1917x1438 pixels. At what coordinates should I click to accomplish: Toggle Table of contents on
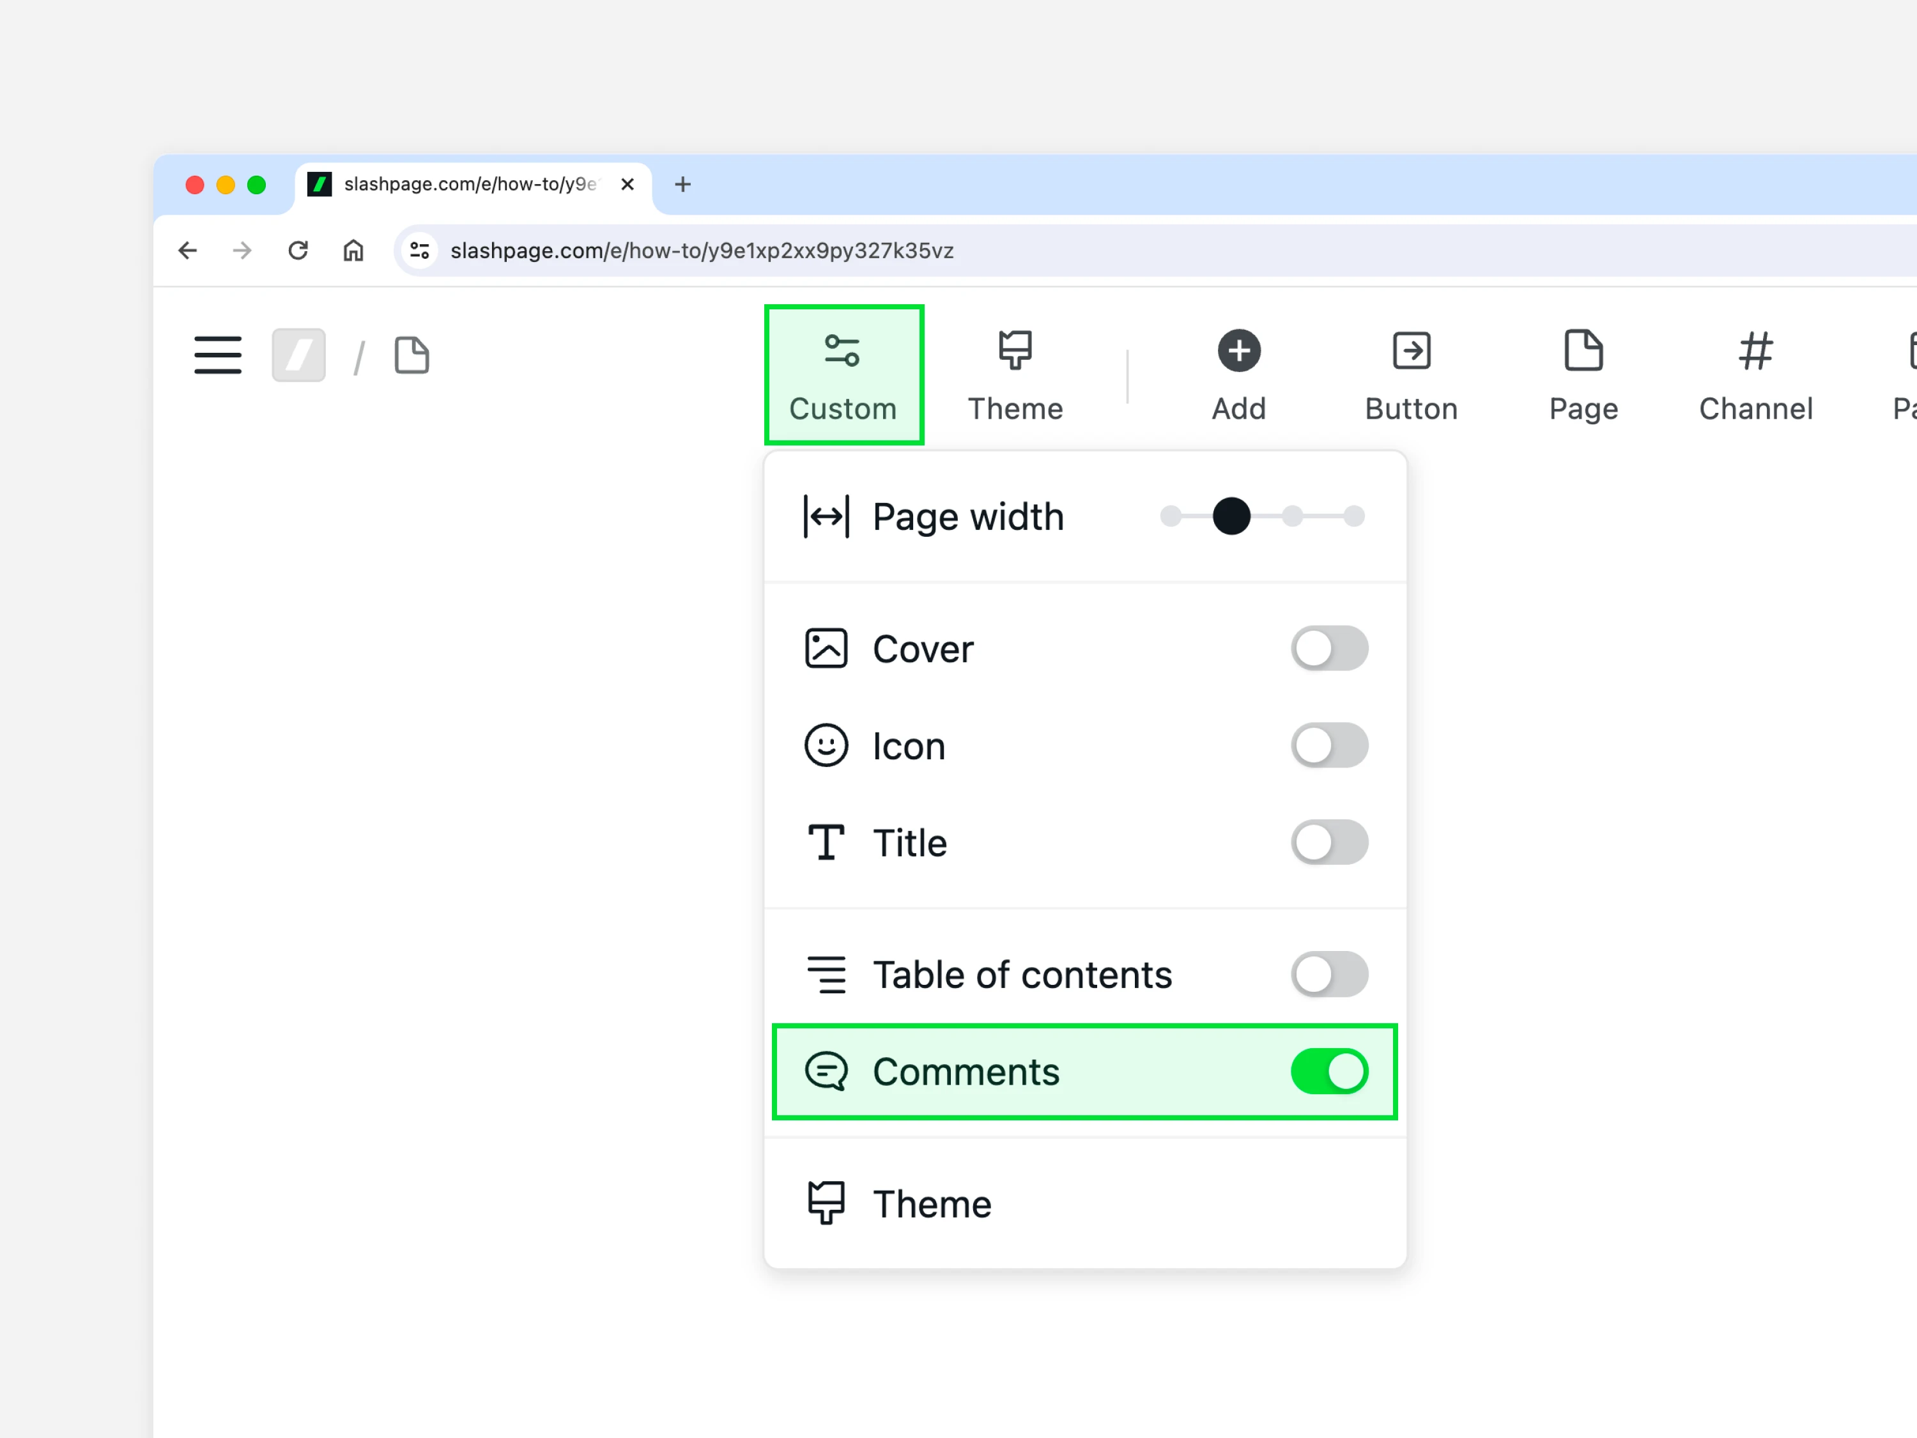1328,974
